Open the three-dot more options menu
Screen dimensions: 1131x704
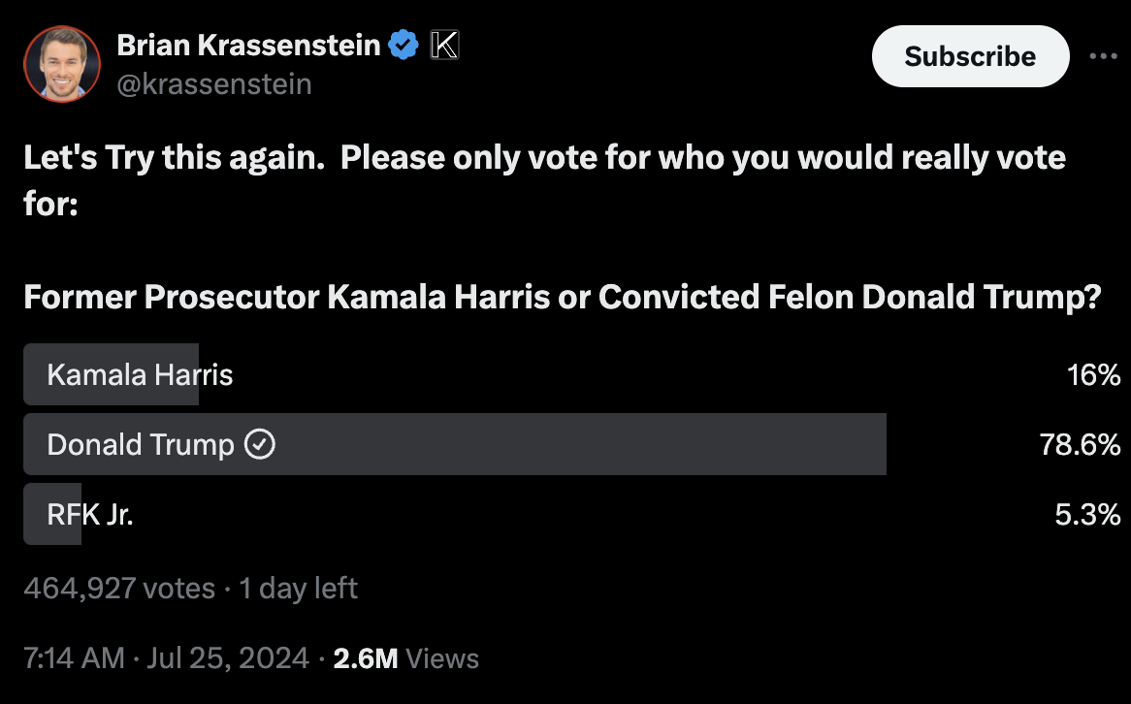pyautogui.click(x=1103, y=56)
